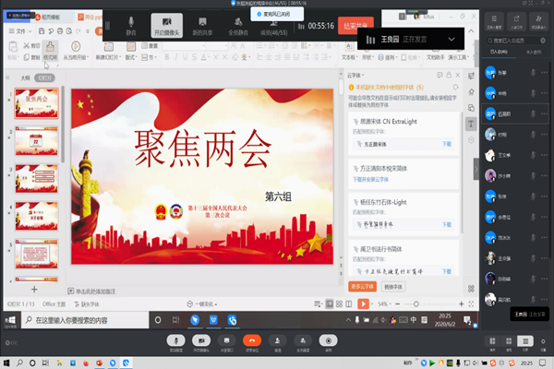Viewport: 554px width, 369px height.
Task: Click the Windows taskbar search box
Action: [83, 320]
